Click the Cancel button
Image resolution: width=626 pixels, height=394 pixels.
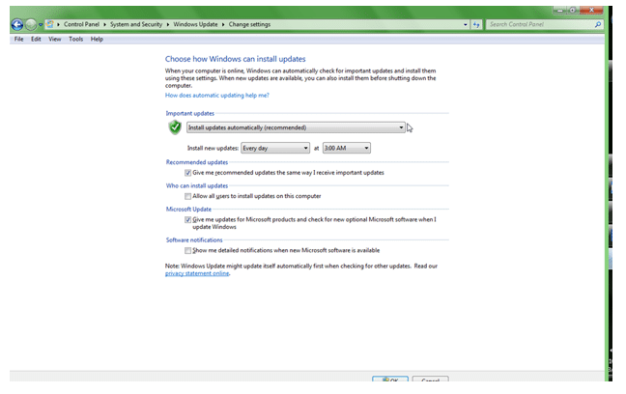[x=431, y=379]
